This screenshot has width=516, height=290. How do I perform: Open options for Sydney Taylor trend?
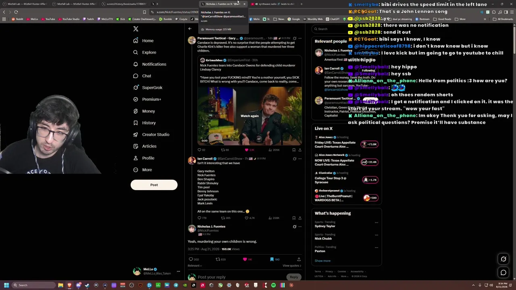coord(377,222)
